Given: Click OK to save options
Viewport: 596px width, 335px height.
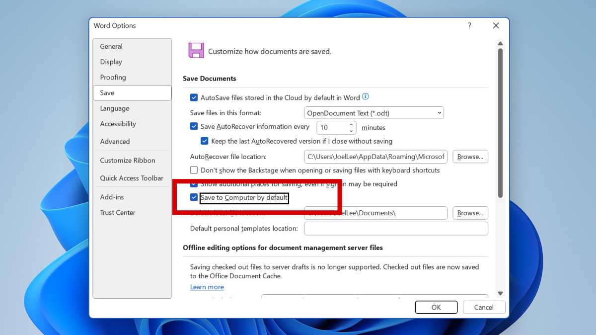Looking at the screenshot, I should tap(436, 307).
